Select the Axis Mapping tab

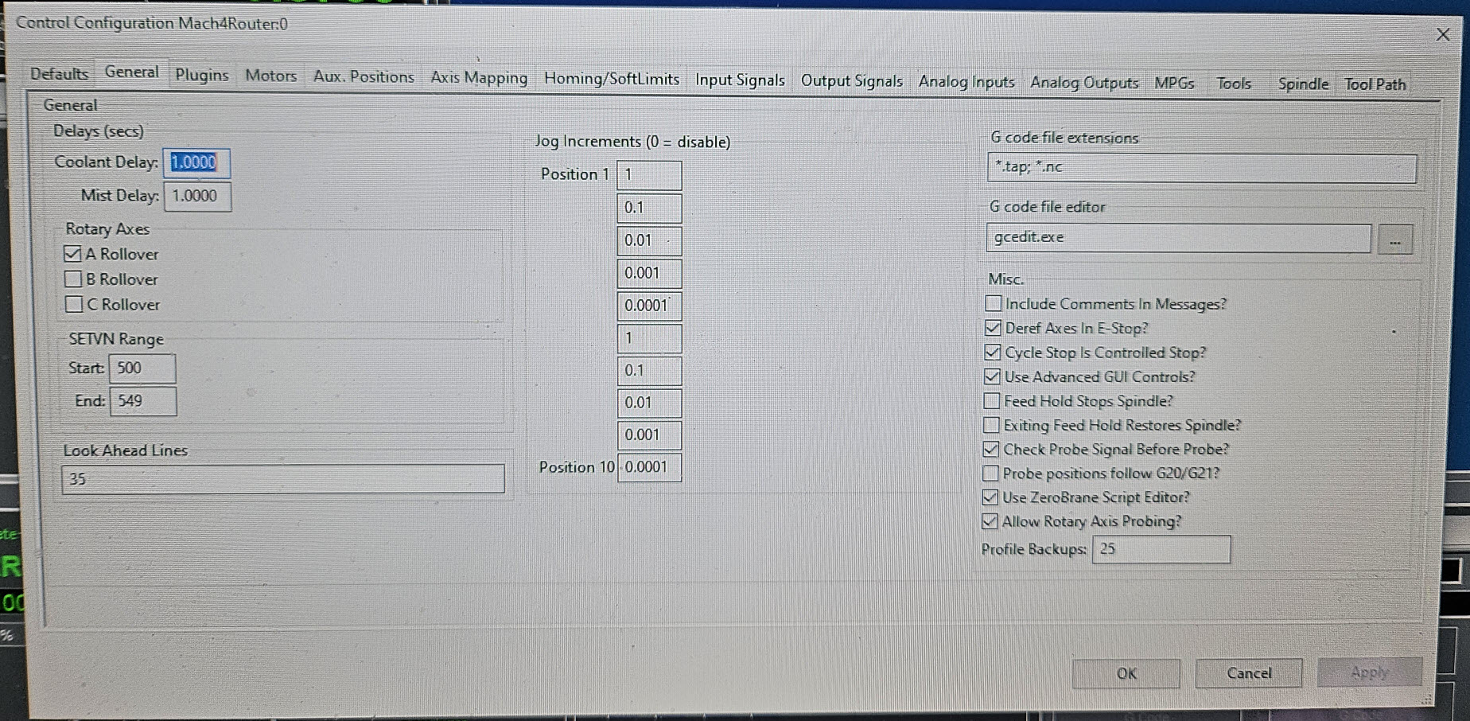478,77
